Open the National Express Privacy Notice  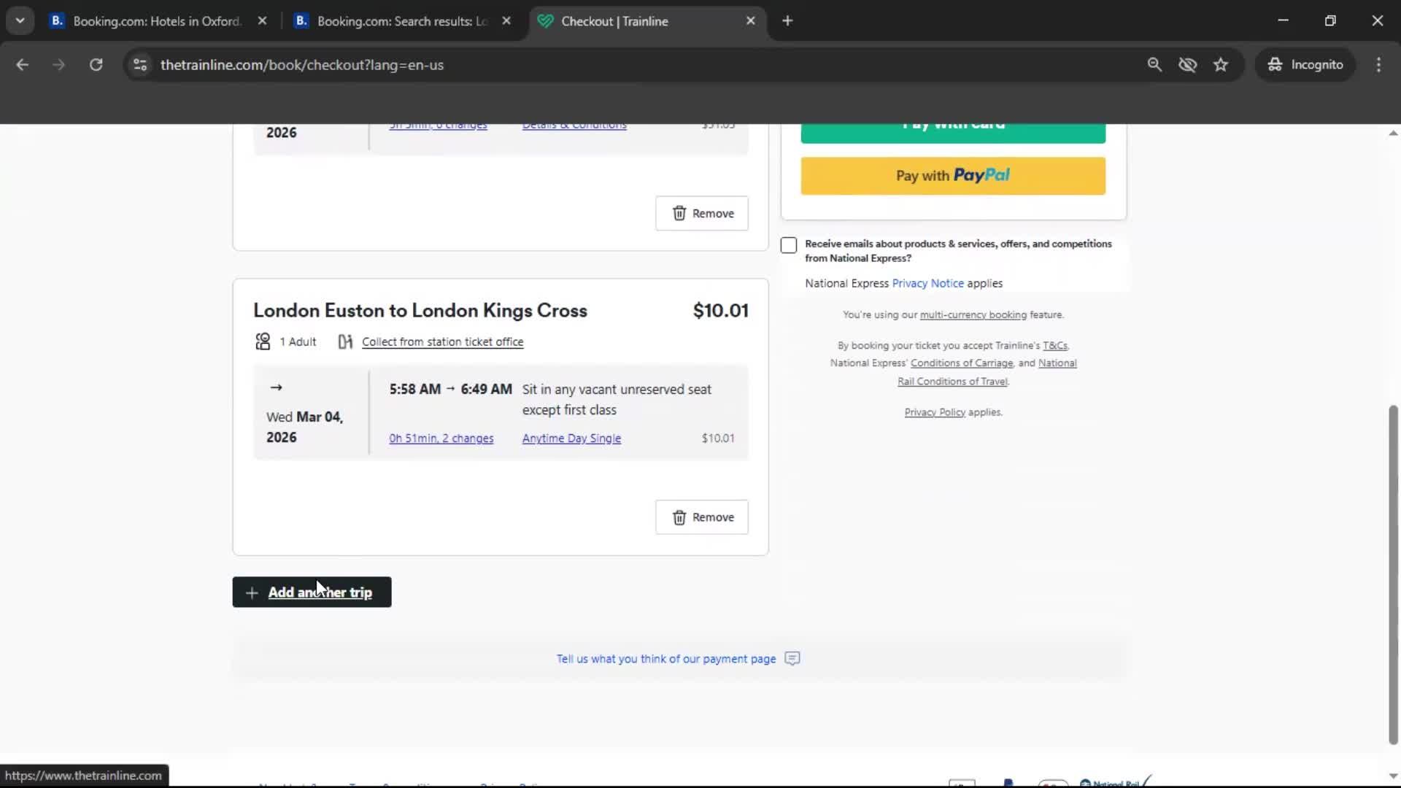tap(927, 283)
